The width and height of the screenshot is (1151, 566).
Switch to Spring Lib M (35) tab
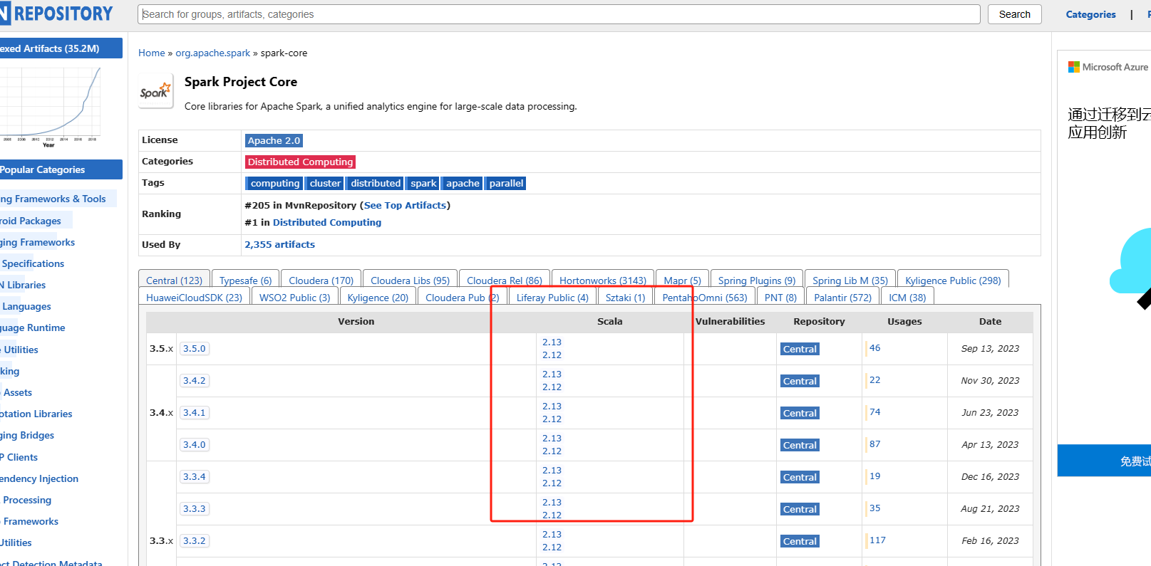(x=850, y=281)
